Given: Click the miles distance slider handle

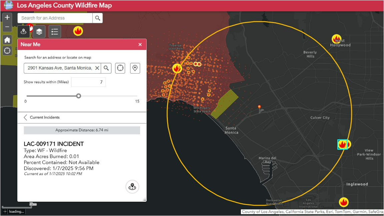Looking at the screenshot, I should click(78, 96).
